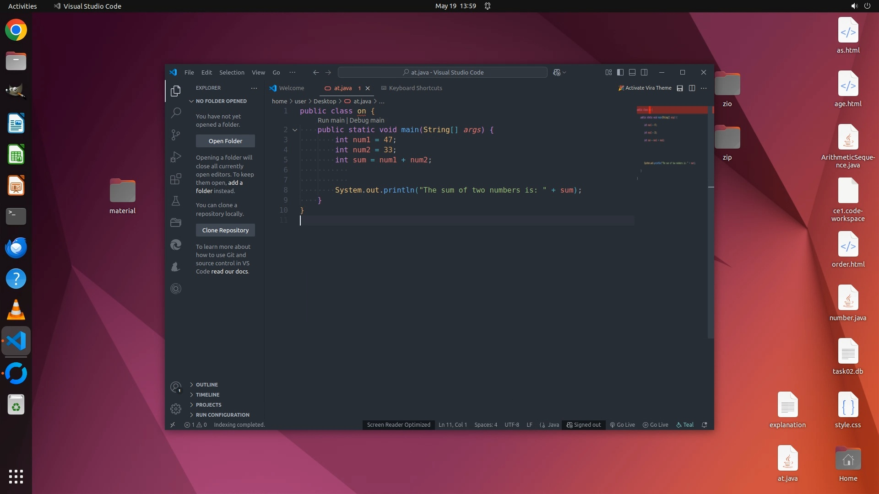Click the Open Folder button
The width and height of the screenshot is (879, 494).
point(225,141)
